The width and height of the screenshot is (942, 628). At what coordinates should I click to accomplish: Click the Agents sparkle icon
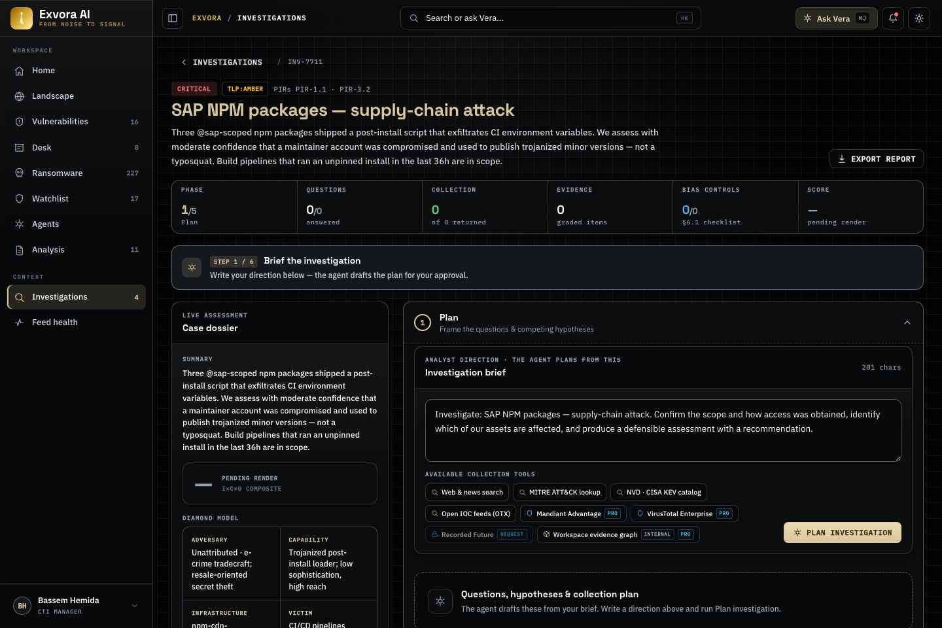tap(20, 224)
